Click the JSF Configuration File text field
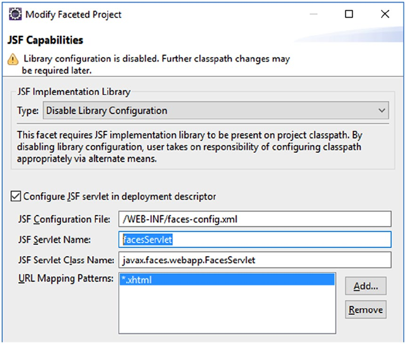The width and height of the screenshot is (406, 344). [x=255, y=219]
